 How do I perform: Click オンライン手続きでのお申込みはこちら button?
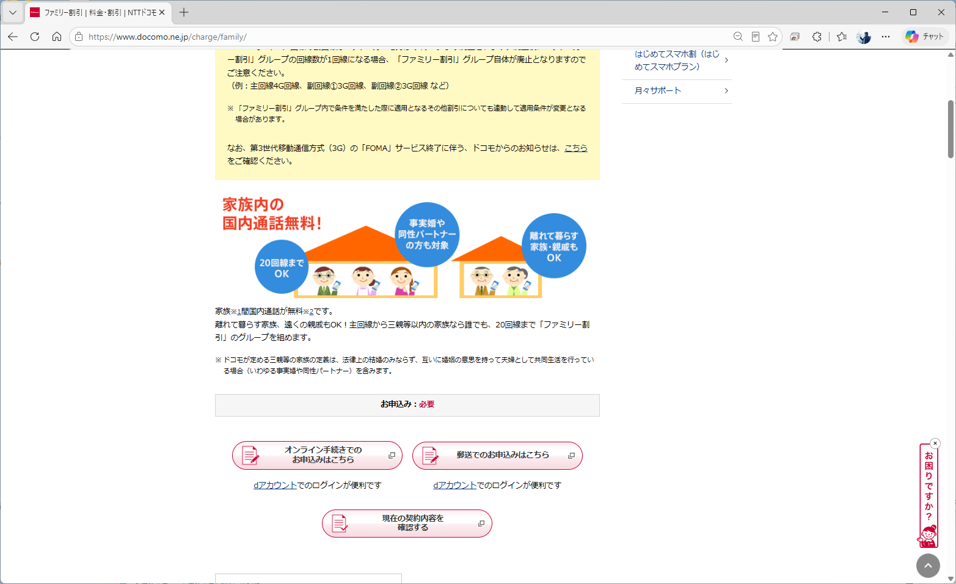[x=317, y=455]
